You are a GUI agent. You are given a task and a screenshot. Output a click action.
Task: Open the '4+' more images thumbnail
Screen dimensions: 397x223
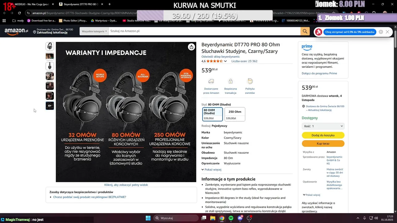pyautogui.click(x=50, y=106)
